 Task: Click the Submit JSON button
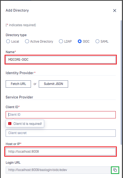coord(53,84)
